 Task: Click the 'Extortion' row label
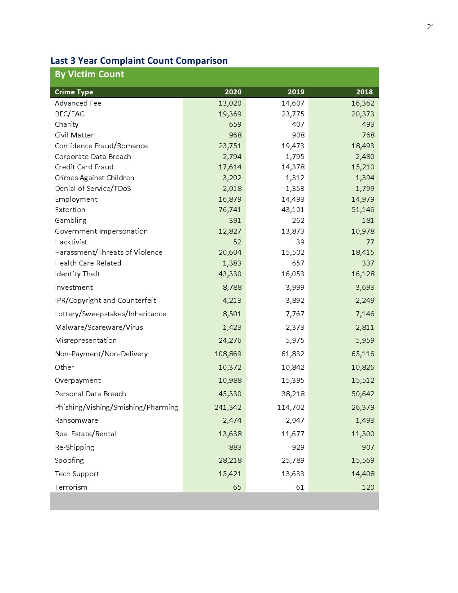[70, 210]
